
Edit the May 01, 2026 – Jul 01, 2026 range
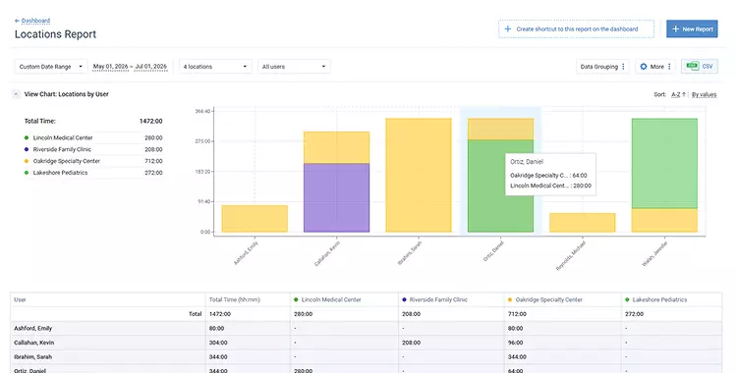130,67
